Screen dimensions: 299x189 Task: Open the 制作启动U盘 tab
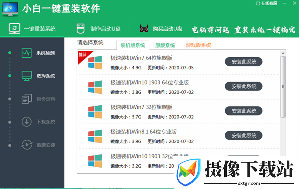[106, 29]
